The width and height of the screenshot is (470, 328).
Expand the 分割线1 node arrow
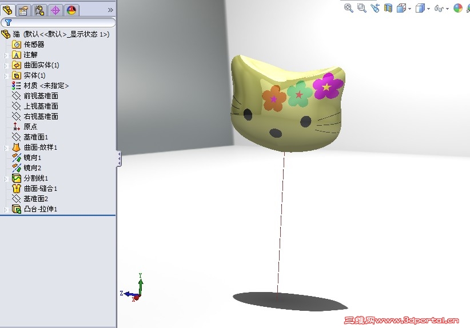pyautogui.click(x=5, y=179)
